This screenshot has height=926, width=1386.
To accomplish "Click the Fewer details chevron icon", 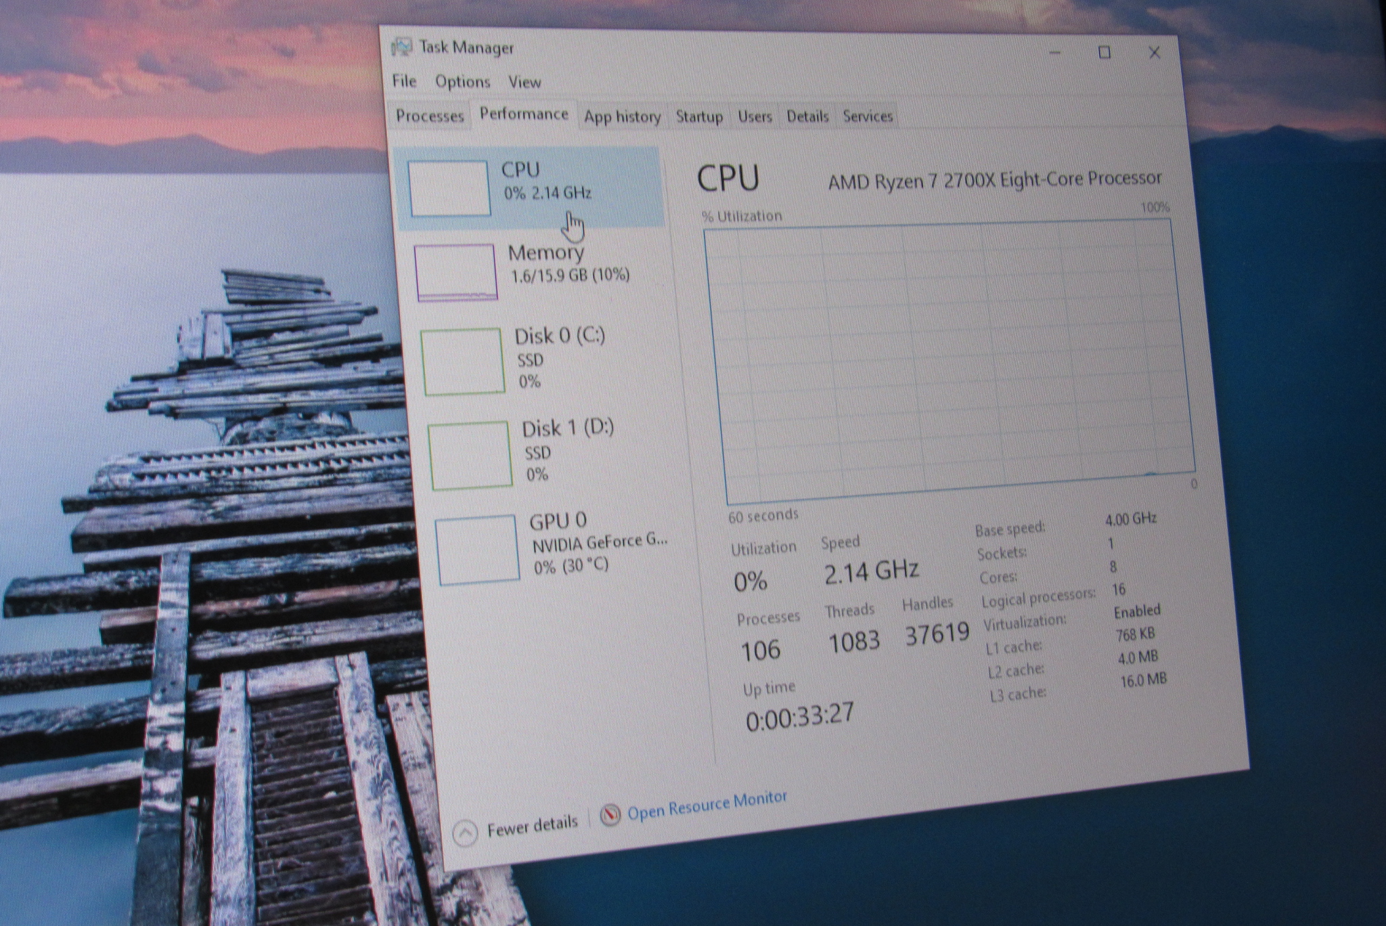I will coord(465,833).
